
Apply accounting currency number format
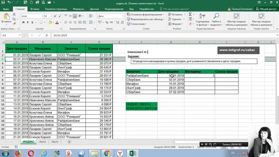tap(100, 22)
